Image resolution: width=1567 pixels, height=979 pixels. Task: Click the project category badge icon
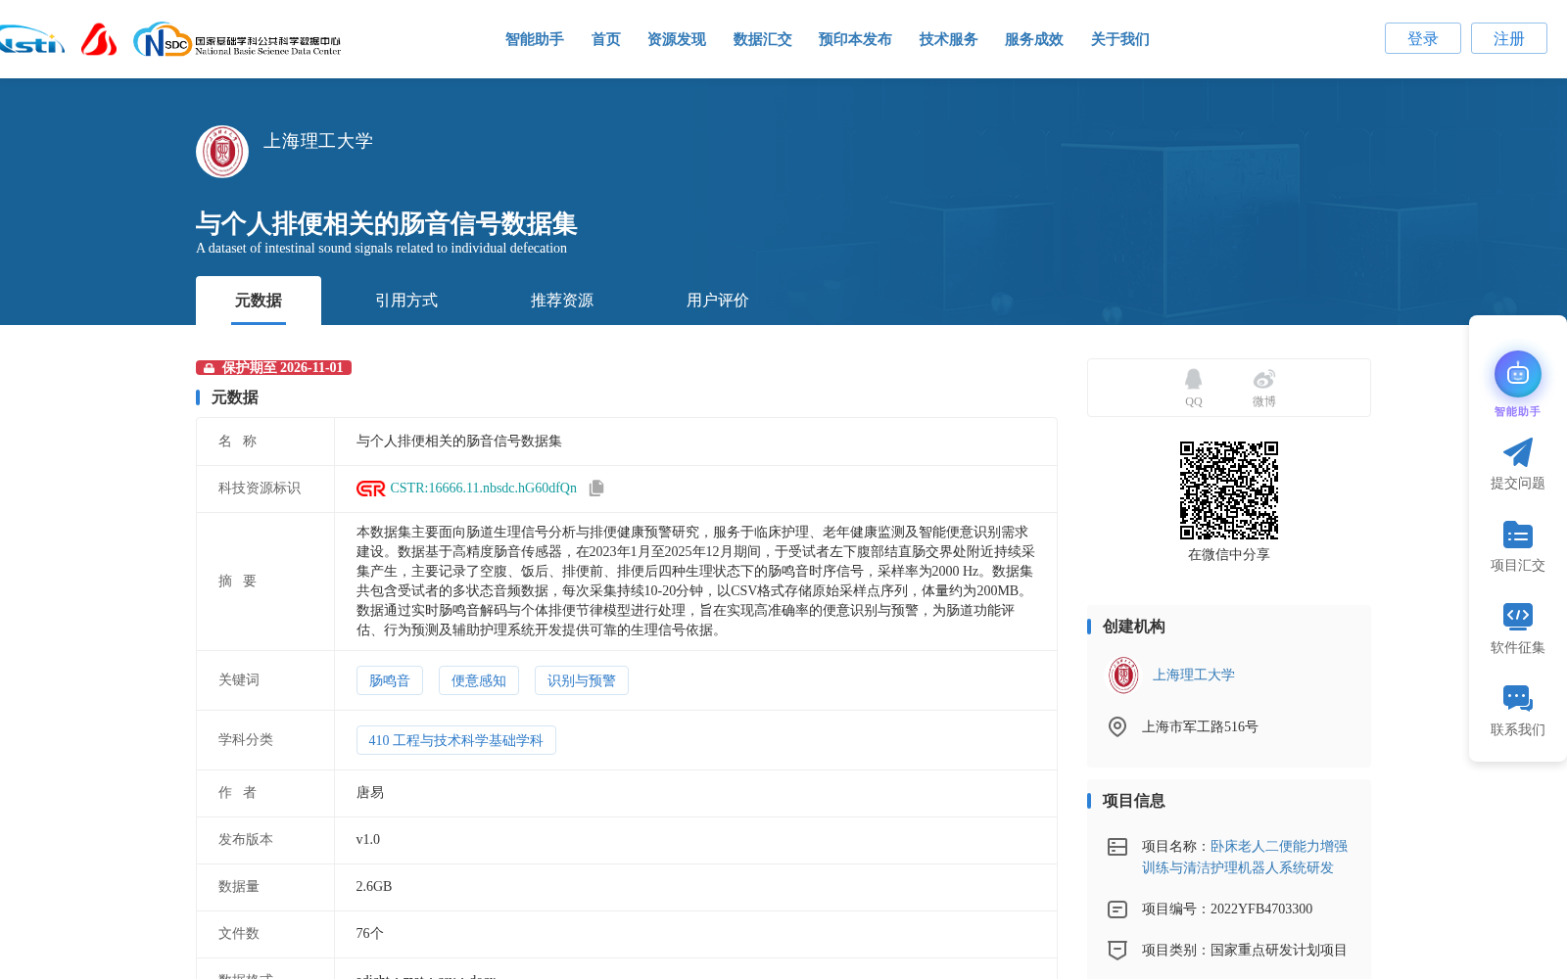click(1117, 950)
